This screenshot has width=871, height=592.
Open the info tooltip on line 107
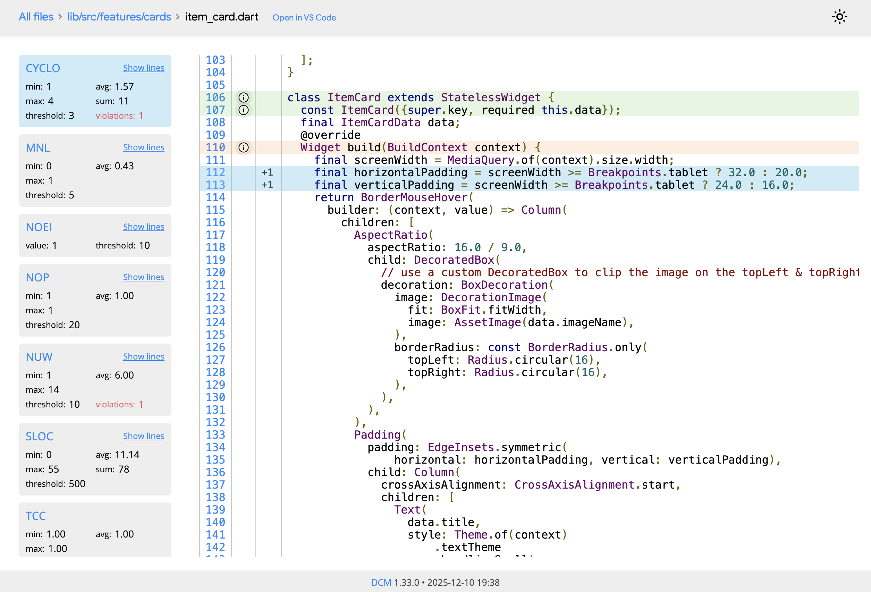243,110
